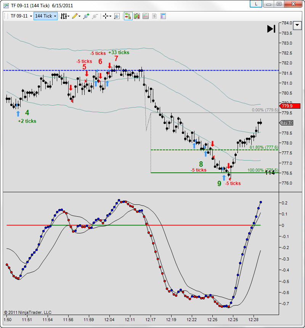Open the chart style (bars) tool
This screenshot has width=305, height=328.
coord(64,16)
